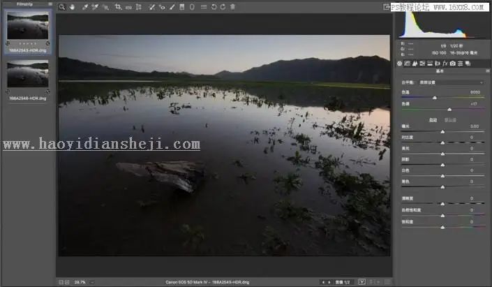The height and width of the screenshot is (287, 492).
Task: Click the Temperature value field 6000
Action: tap(475, 92)
